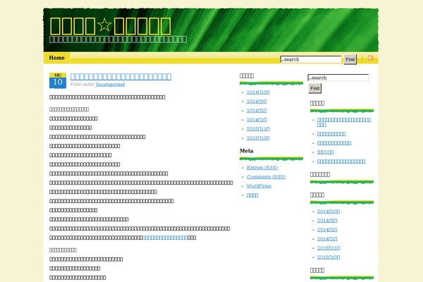This screenshot has width=423, height=282.
Task: Open 2013 month 10 archive above Meta
Action: pos(258,138)
